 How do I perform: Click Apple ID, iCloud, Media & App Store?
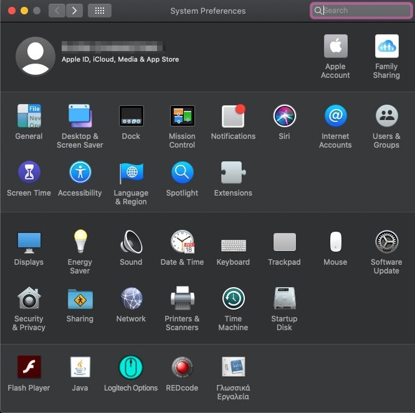120,59
